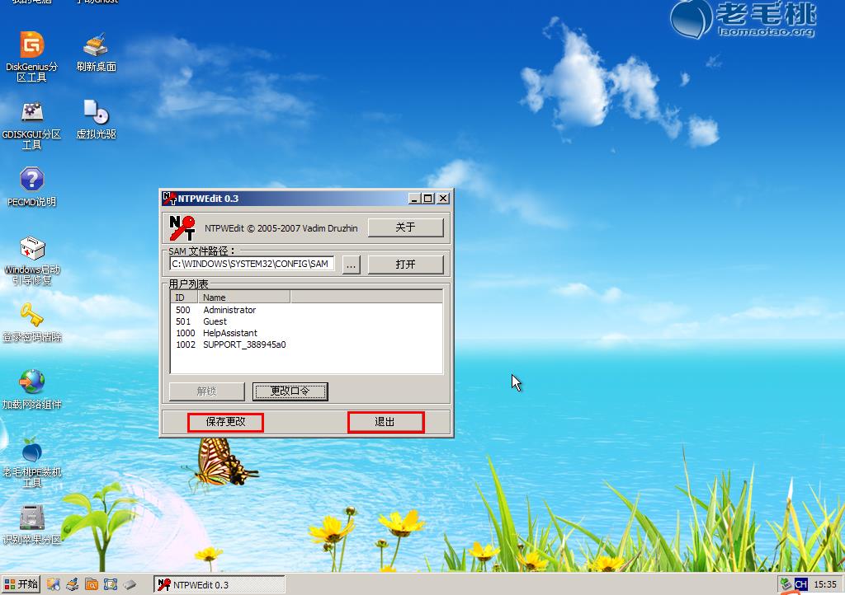Launch the 虚拟光驱 virtual drive icon
Image resolution: width=845 pixels, height=595 pixels.
[96, 113]
